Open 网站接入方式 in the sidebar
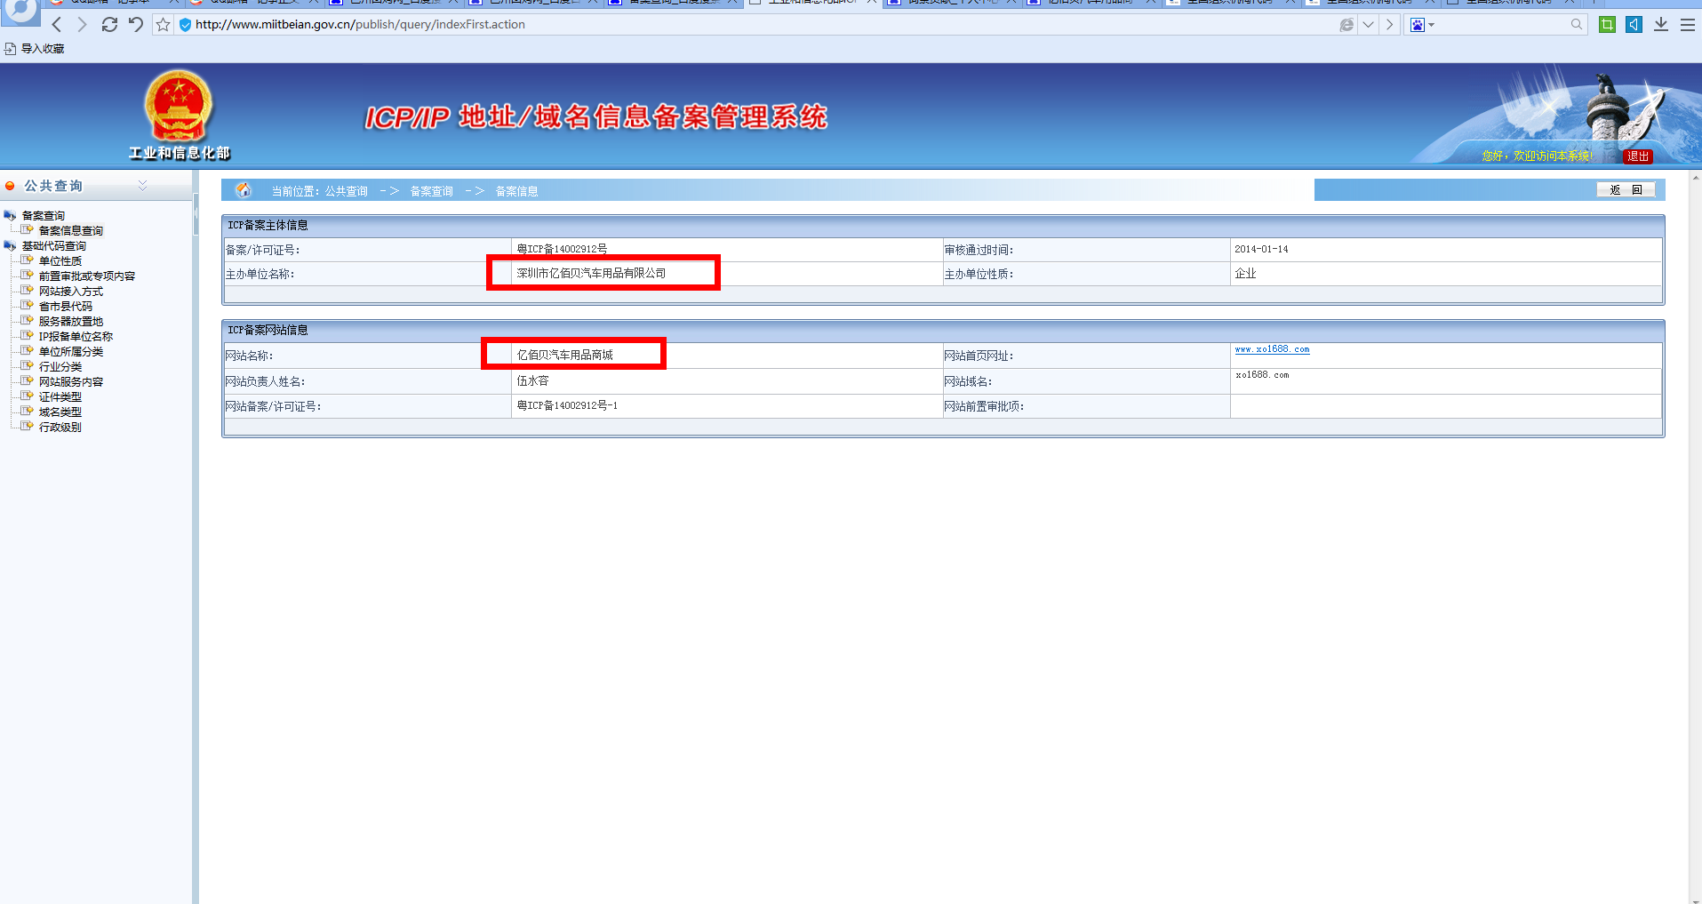This screenshot has width=1702, height=904. pos(70,292)
